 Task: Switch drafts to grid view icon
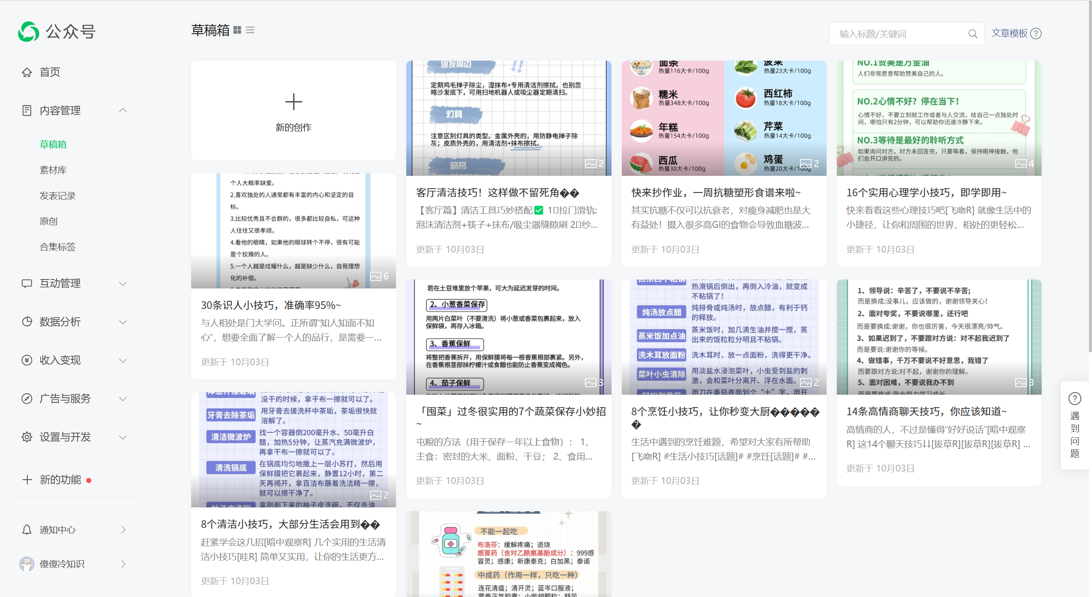coord(237,30)
